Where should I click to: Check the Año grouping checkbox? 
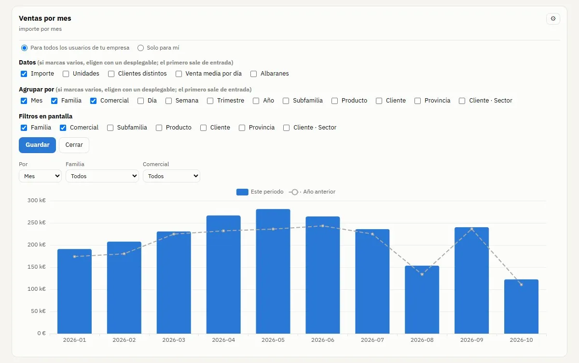pyautogui.click(x=256, y=101)
